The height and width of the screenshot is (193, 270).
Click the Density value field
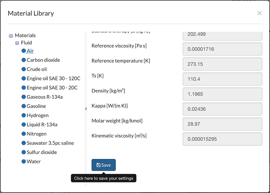[222, 94]
